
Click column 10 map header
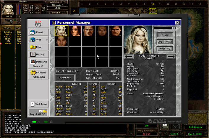tap(153, 4)
